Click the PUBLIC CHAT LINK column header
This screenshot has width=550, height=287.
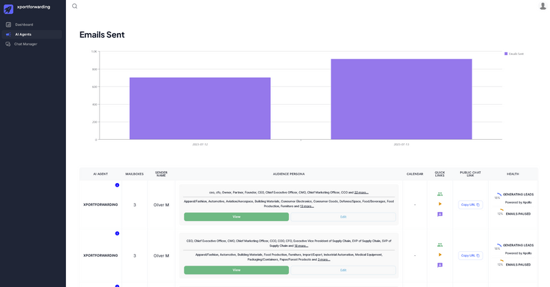pos(470,174)
